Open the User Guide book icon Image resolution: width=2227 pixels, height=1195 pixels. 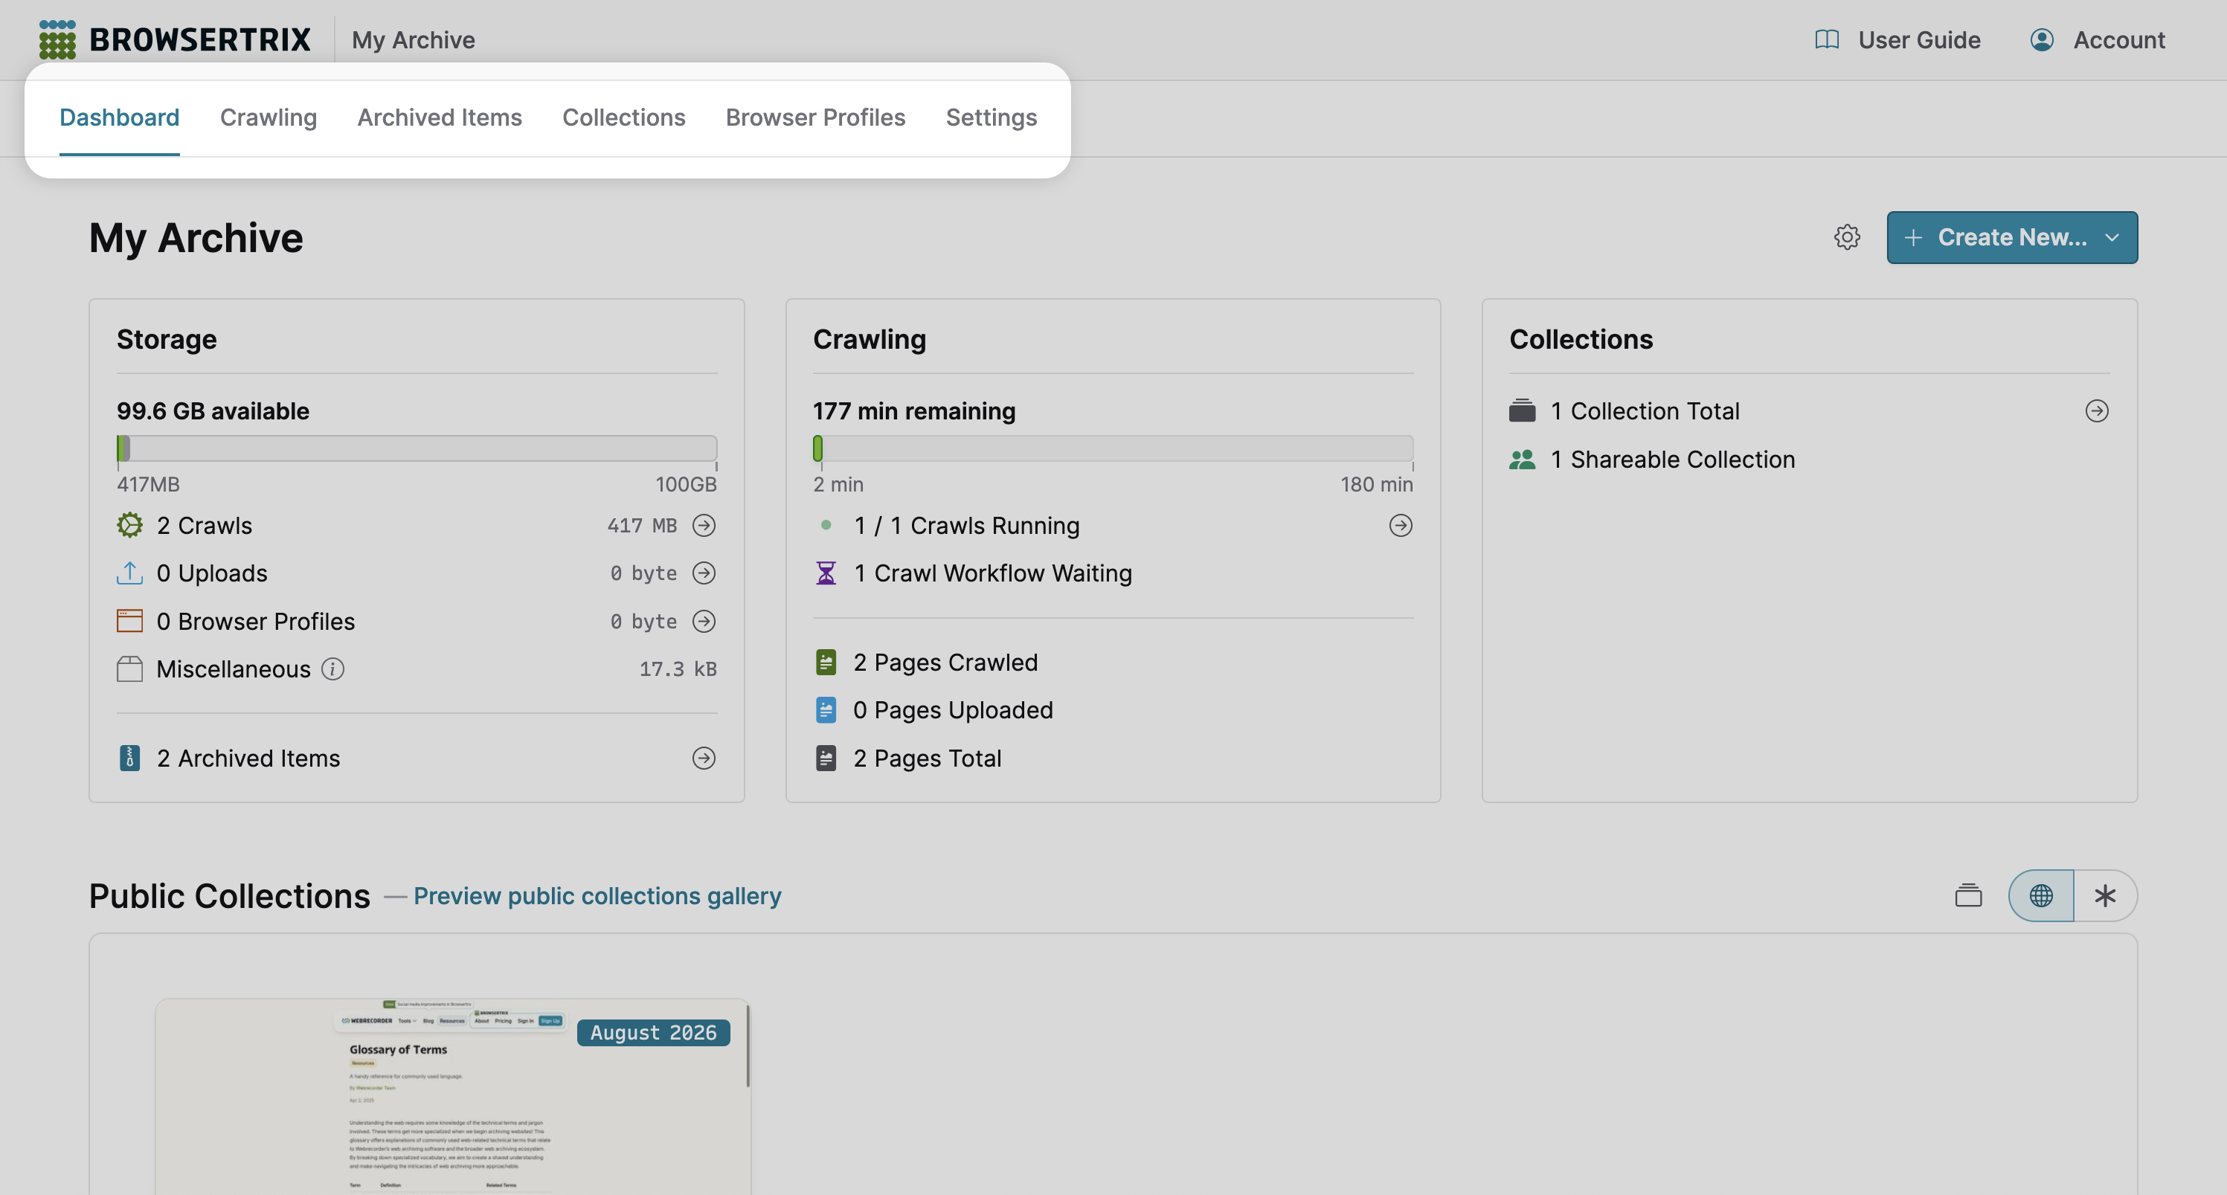click(x=1826, y=39)
